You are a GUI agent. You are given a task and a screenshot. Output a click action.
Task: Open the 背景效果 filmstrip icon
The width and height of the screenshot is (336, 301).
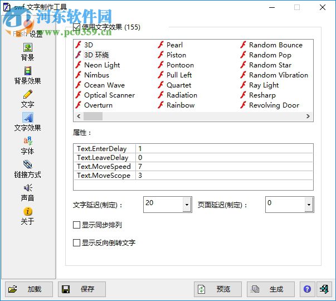28,71
